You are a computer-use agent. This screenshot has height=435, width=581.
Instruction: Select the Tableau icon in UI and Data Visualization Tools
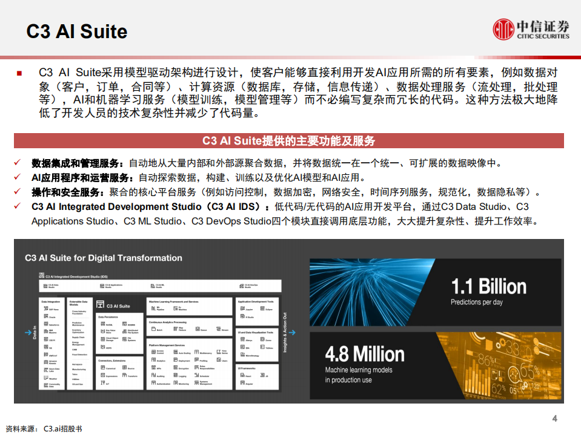(x=262, y=347)
